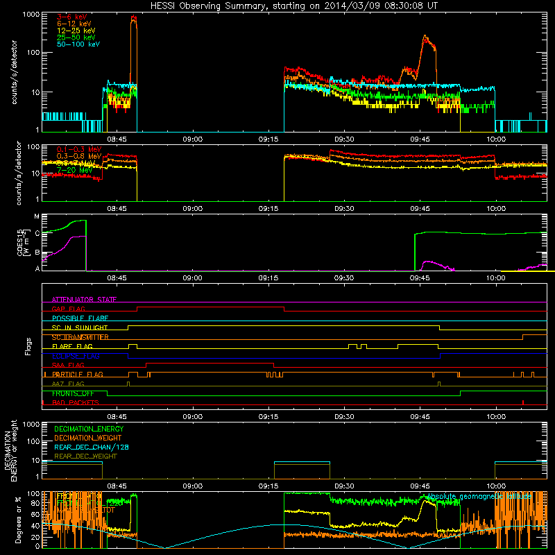Click the PARTICLE_FLAG label

coord(78,375)
